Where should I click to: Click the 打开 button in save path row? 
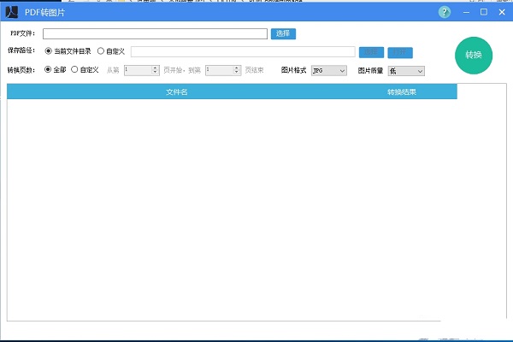click(x=400, y=52)
